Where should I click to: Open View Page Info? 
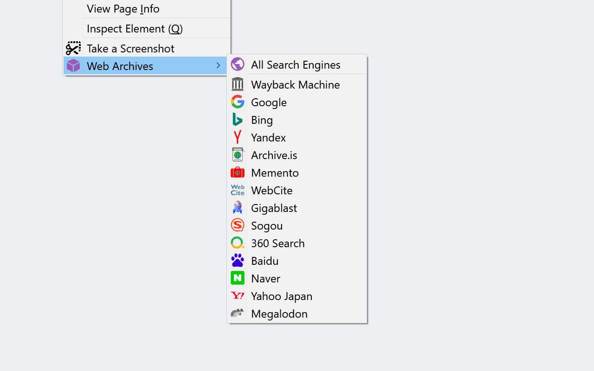click(x=147, y=8)
